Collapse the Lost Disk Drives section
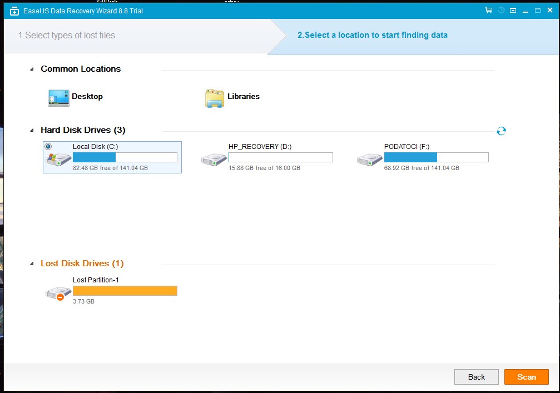This screenshot has width=560, height=393. (x=32, y=264)
